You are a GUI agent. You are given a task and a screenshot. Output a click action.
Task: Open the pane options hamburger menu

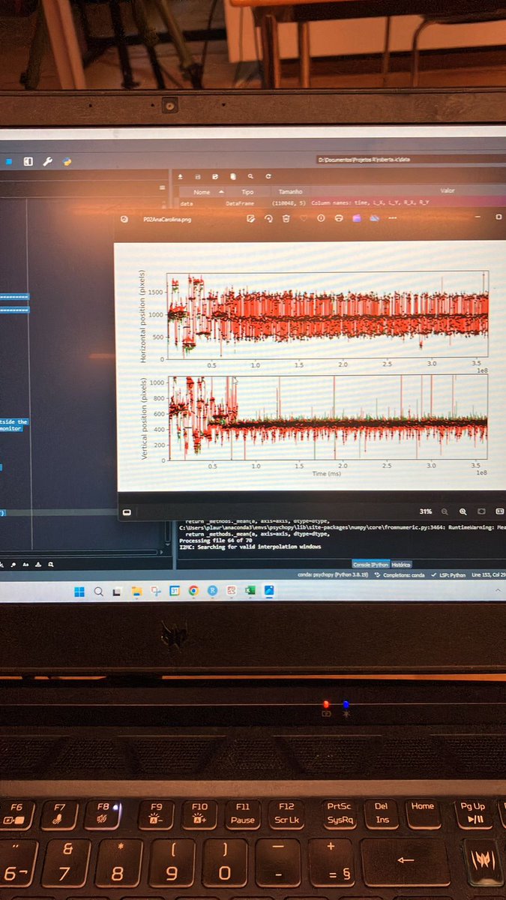point(163,187)
